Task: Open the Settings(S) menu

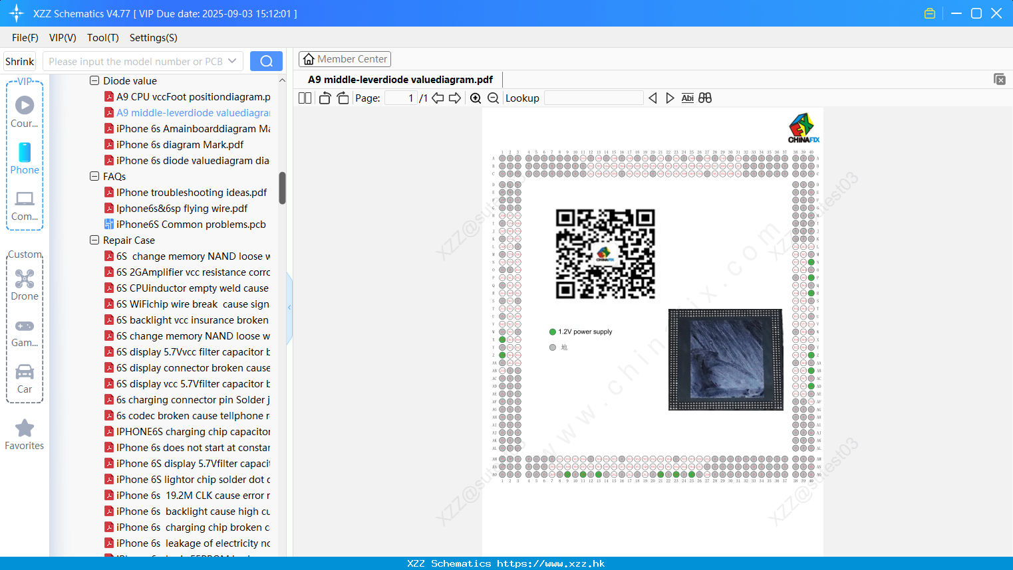Action: pyautogui.click(x=154, y=38)
